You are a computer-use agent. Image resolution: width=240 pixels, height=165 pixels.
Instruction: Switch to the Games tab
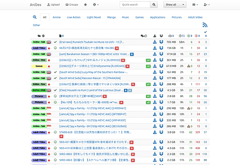point(140,17)
